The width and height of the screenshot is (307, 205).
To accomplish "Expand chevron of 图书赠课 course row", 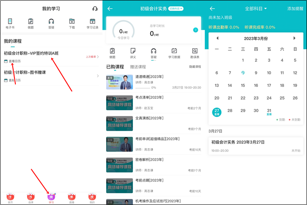I will click(98, 76).
